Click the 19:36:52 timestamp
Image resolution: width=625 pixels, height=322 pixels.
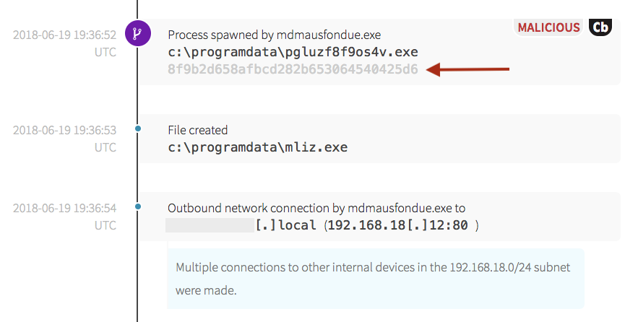point(64,35)
